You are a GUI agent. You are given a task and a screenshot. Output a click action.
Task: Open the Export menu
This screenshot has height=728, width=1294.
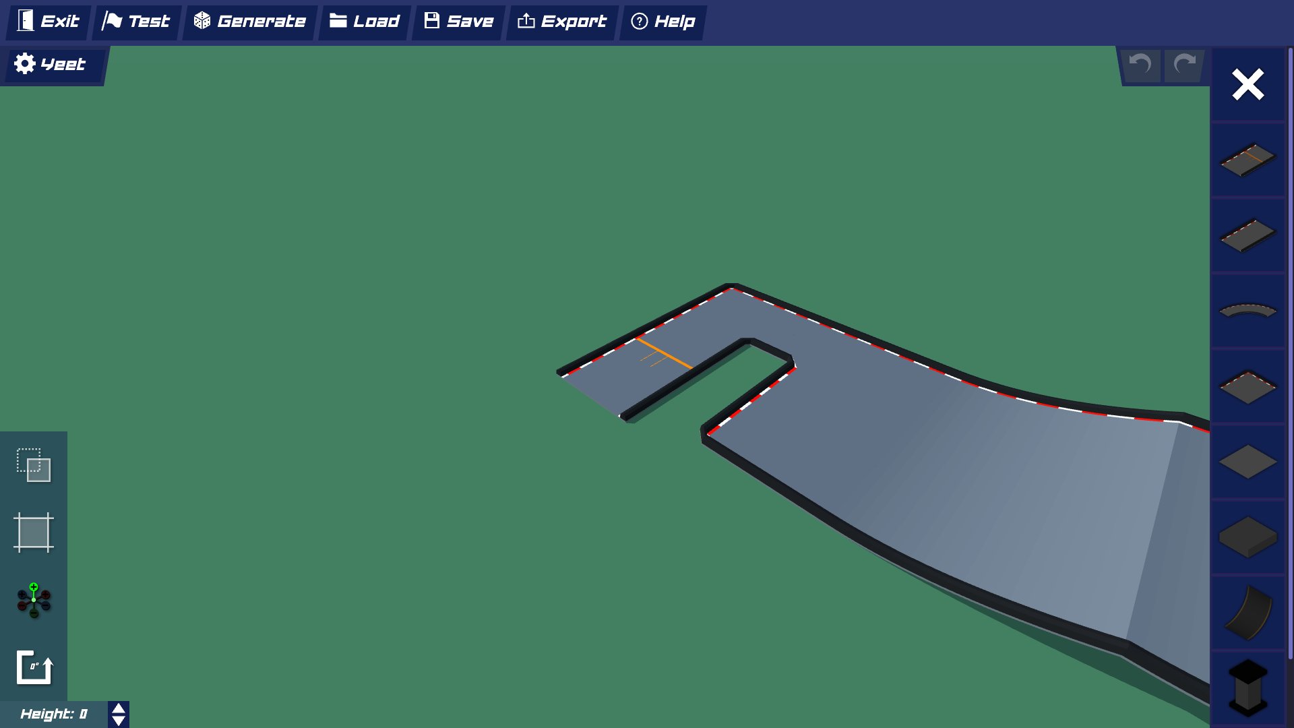click(x=561, y=22)
